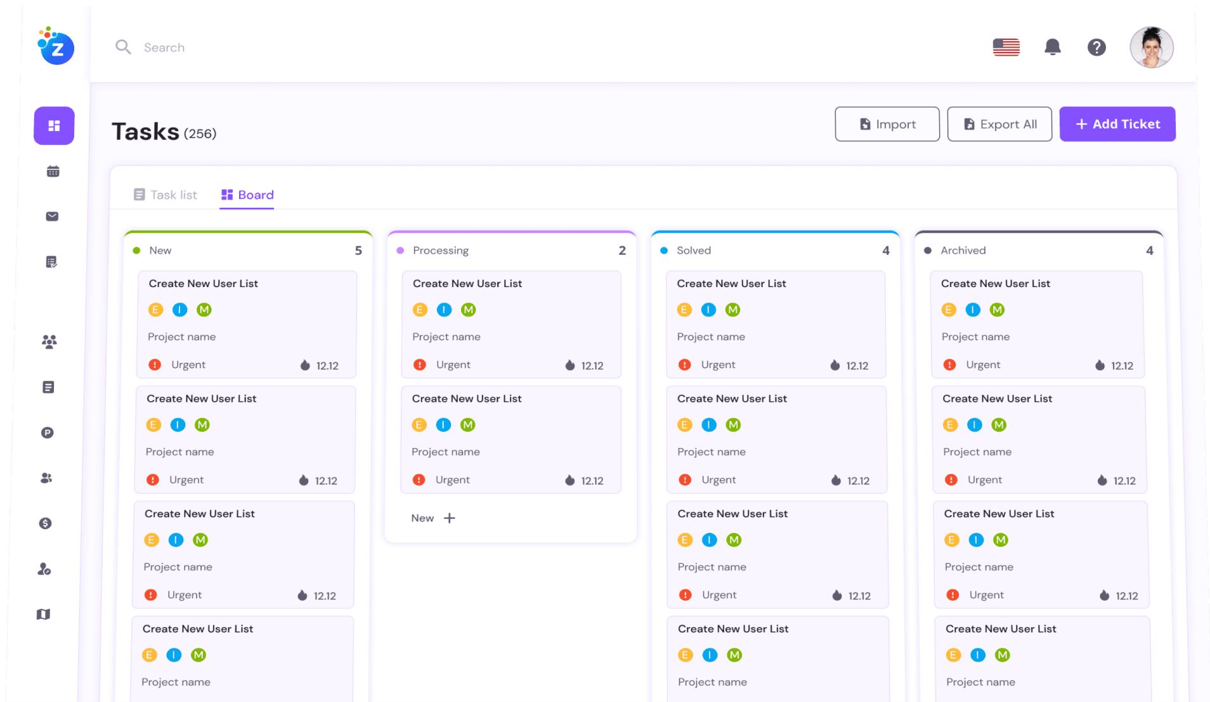Click the New column header label
The height and width of the screenshot is (702, 1210).
coord(160,250)
